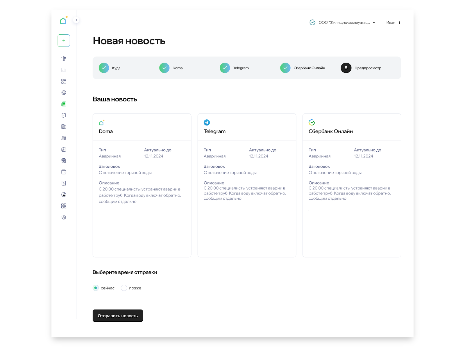The image size is (465, 347).
Task: Click the Doma card title text
Action: pyautogui.click(x=106, y=131)
